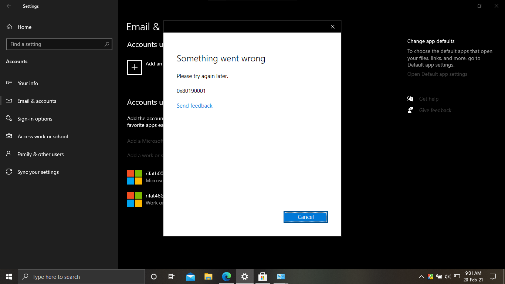
Task: Select the rifat46 work account entry
Action: (x=148, y=199)
